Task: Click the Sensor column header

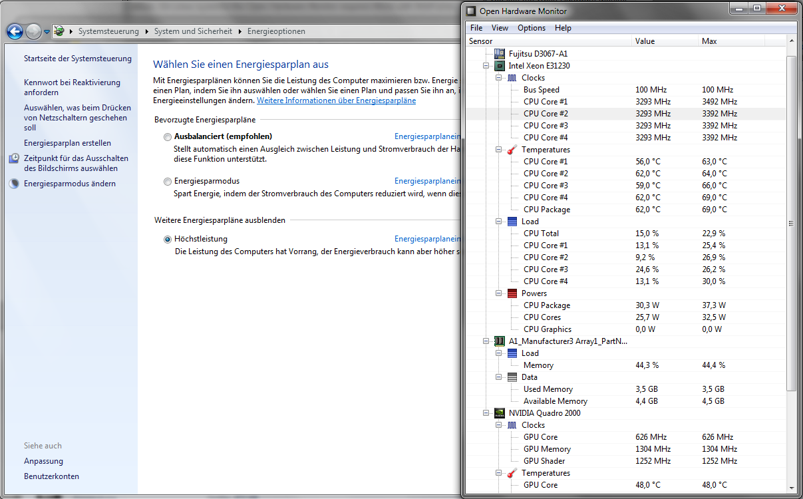Action: pyautogui.click(x=549, y=41)
